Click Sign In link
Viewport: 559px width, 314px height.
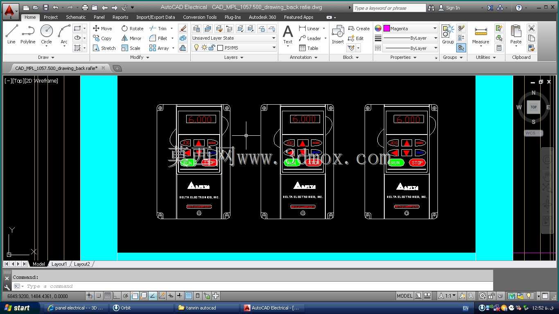click(453, 8)
